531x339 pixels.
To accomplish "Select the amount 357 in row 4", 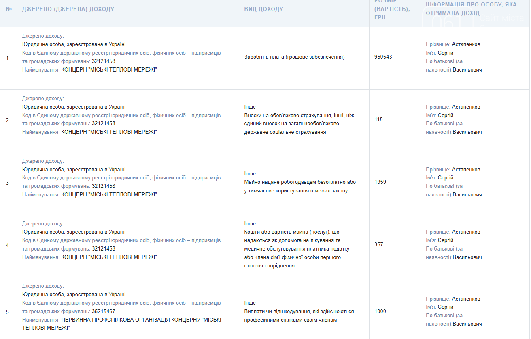I will coord(378,245).
